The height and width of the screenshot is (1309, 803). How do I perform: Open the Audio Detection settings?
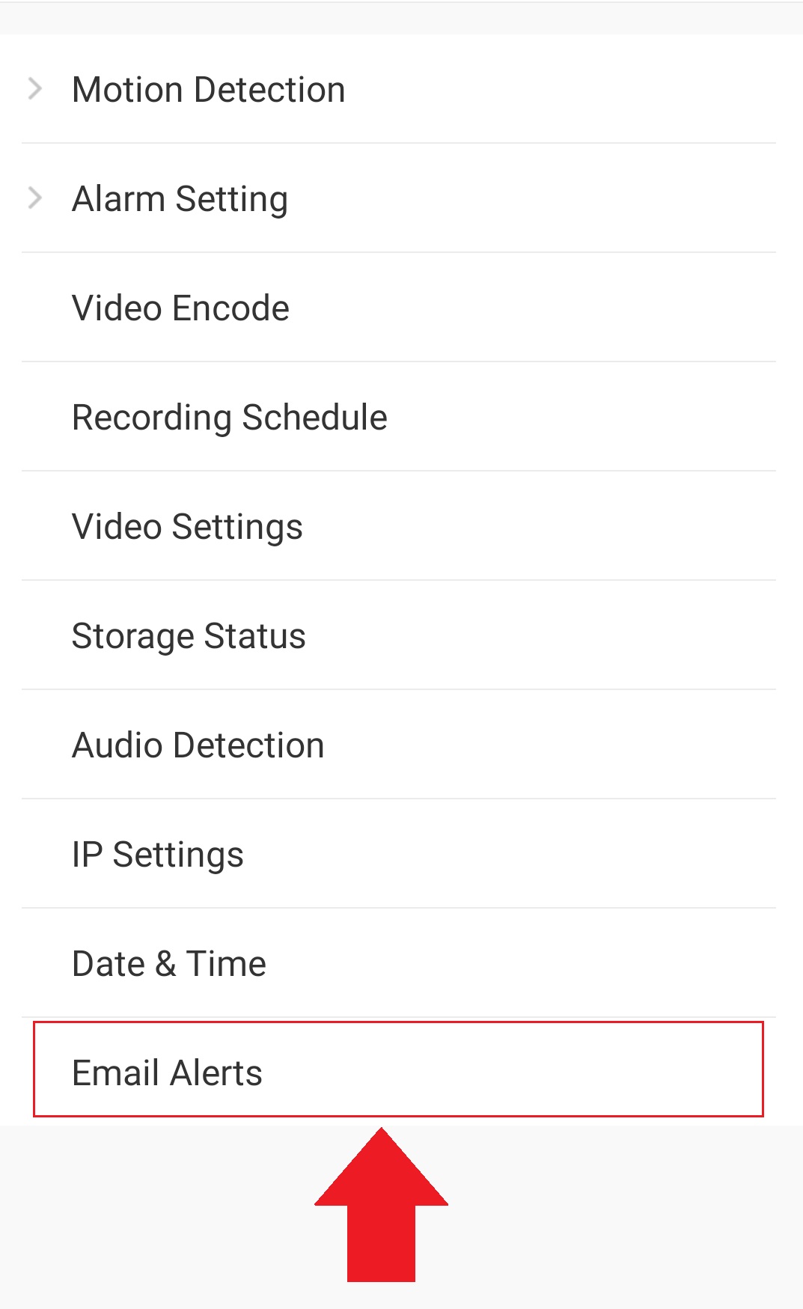click(198, 745)
